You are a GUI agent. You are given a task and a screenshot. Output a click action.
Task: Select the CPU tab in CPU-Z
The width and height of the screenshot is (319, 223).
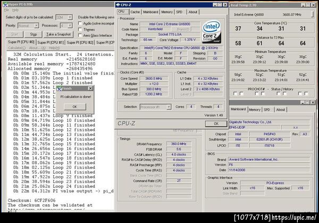coord(123,12)
